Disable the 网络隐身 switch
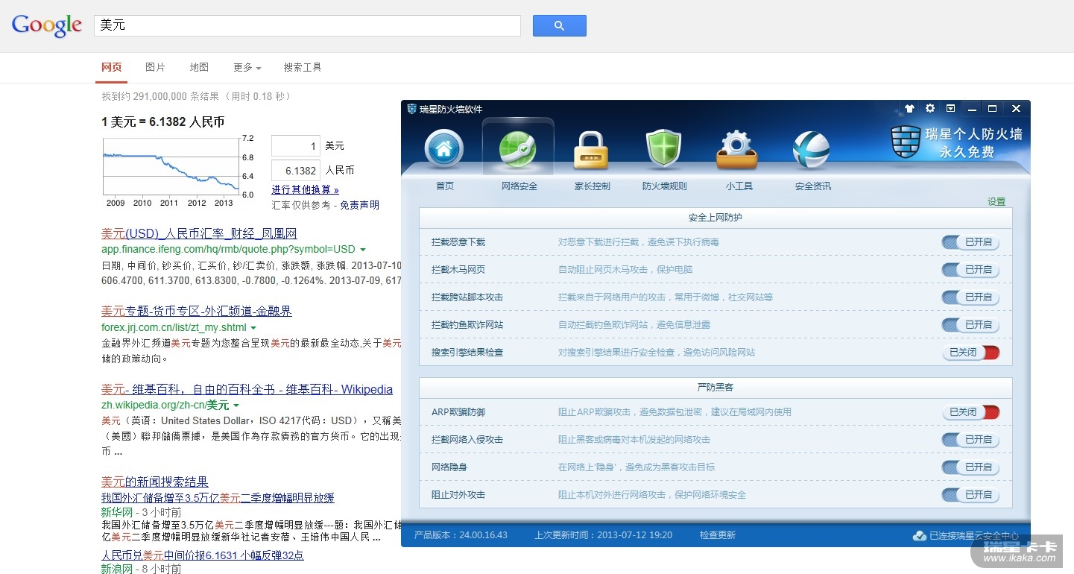This screenshot has height=574, width=1074. tap(970, 467)
